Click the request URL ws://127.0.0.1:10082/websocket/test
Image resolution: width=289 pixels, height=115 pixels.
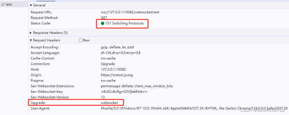[x=130, y=12]
